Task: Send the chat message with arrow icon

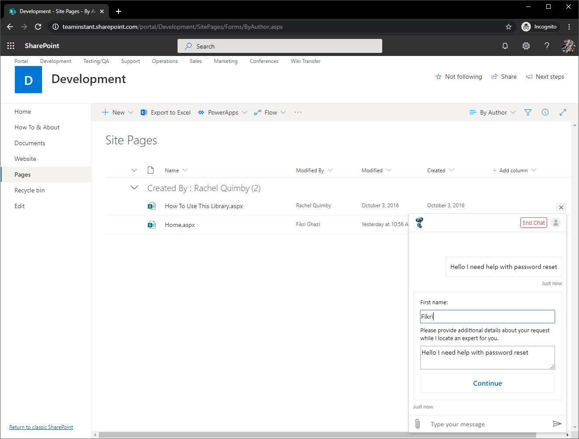Action: [557, 424]
